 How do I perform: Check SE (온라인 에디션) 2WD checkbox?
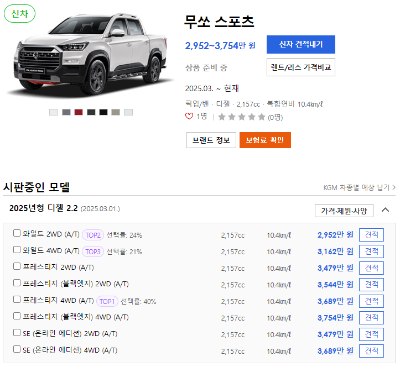tap(17, 333)
